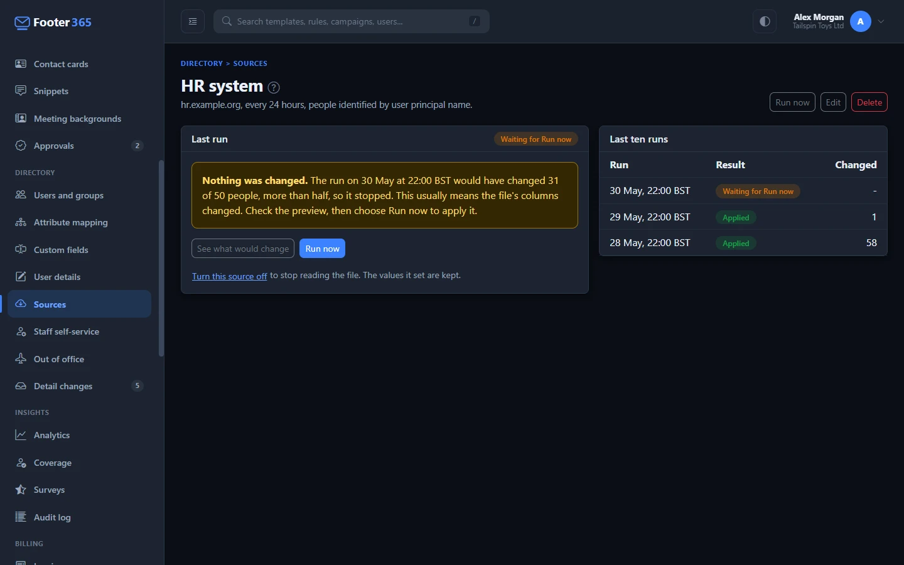The image size is (904, 565).
Task: Click the blue Run now button
Action: click(322, 249)
